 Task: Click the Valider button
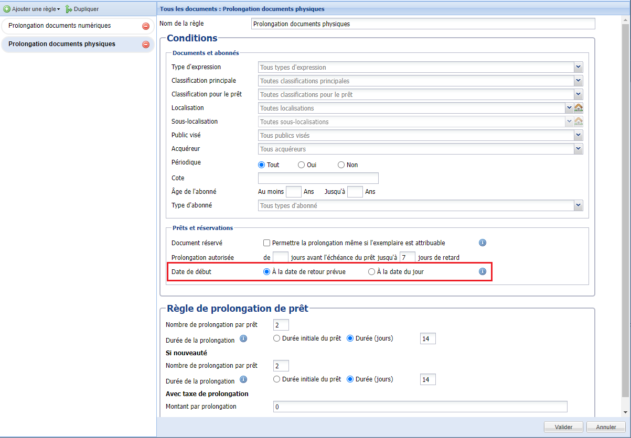(x=563, y=427)
